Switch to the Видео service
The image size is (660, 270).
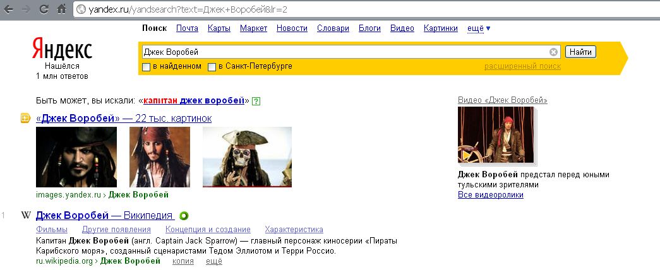click(x=402, y=28)
